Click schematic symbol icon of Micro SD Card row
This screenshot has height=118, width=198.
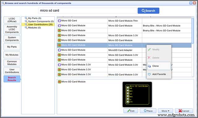pos(59,21)
